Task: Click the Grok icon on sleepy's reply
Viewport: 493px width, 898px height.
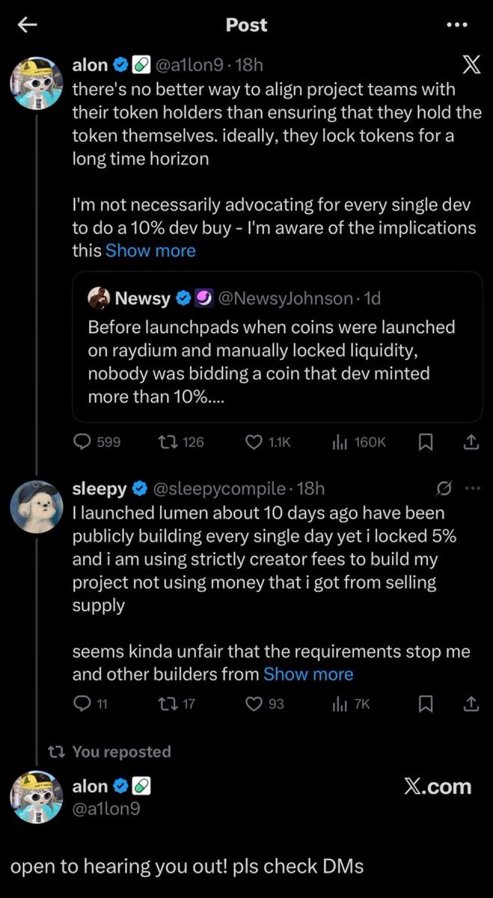Action: [444, 489]
